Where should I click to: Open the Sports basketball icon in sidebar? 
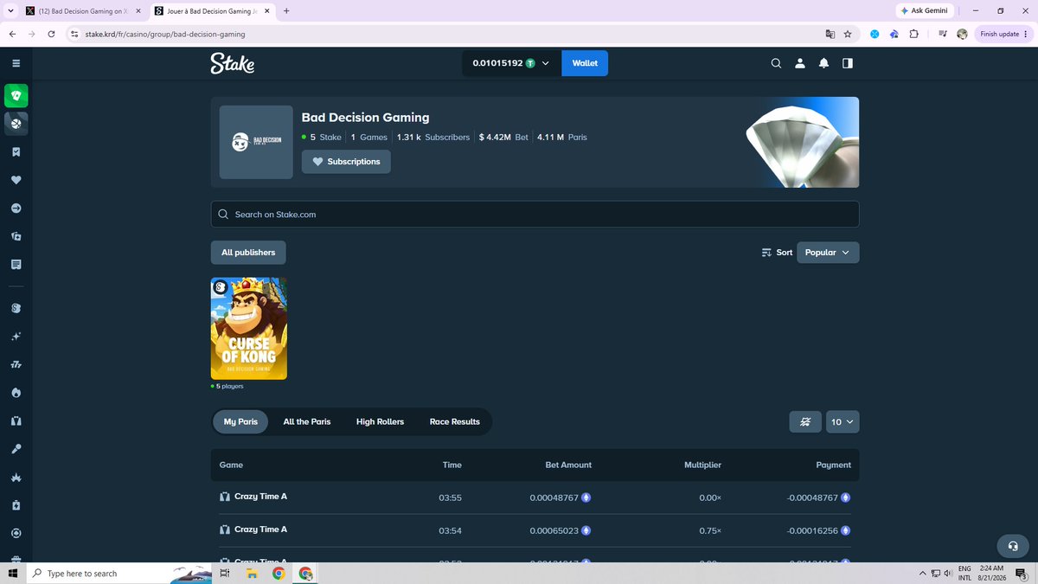(16, 124)
